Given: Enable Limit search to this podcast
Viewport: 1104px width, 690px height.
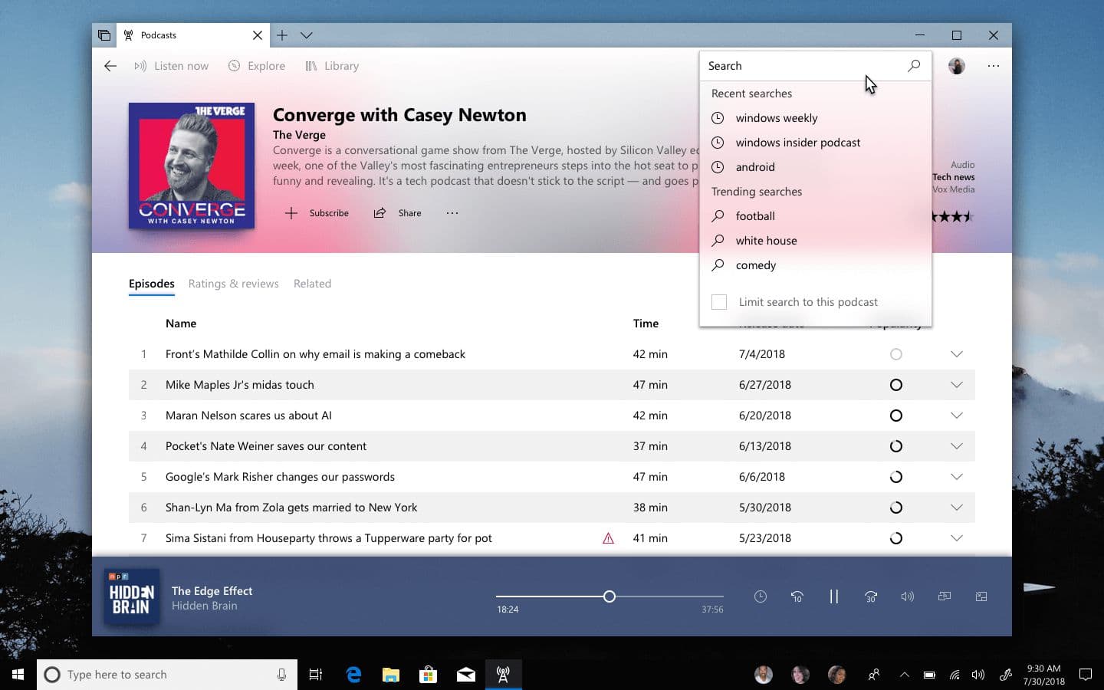Looking at the screenshot, I should [719, 302].
